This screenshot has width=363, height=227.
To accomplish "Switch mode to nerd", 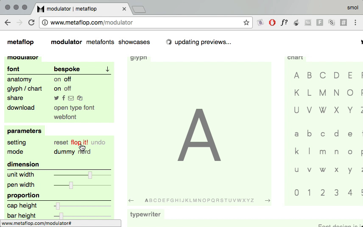I will pos(84,152).
